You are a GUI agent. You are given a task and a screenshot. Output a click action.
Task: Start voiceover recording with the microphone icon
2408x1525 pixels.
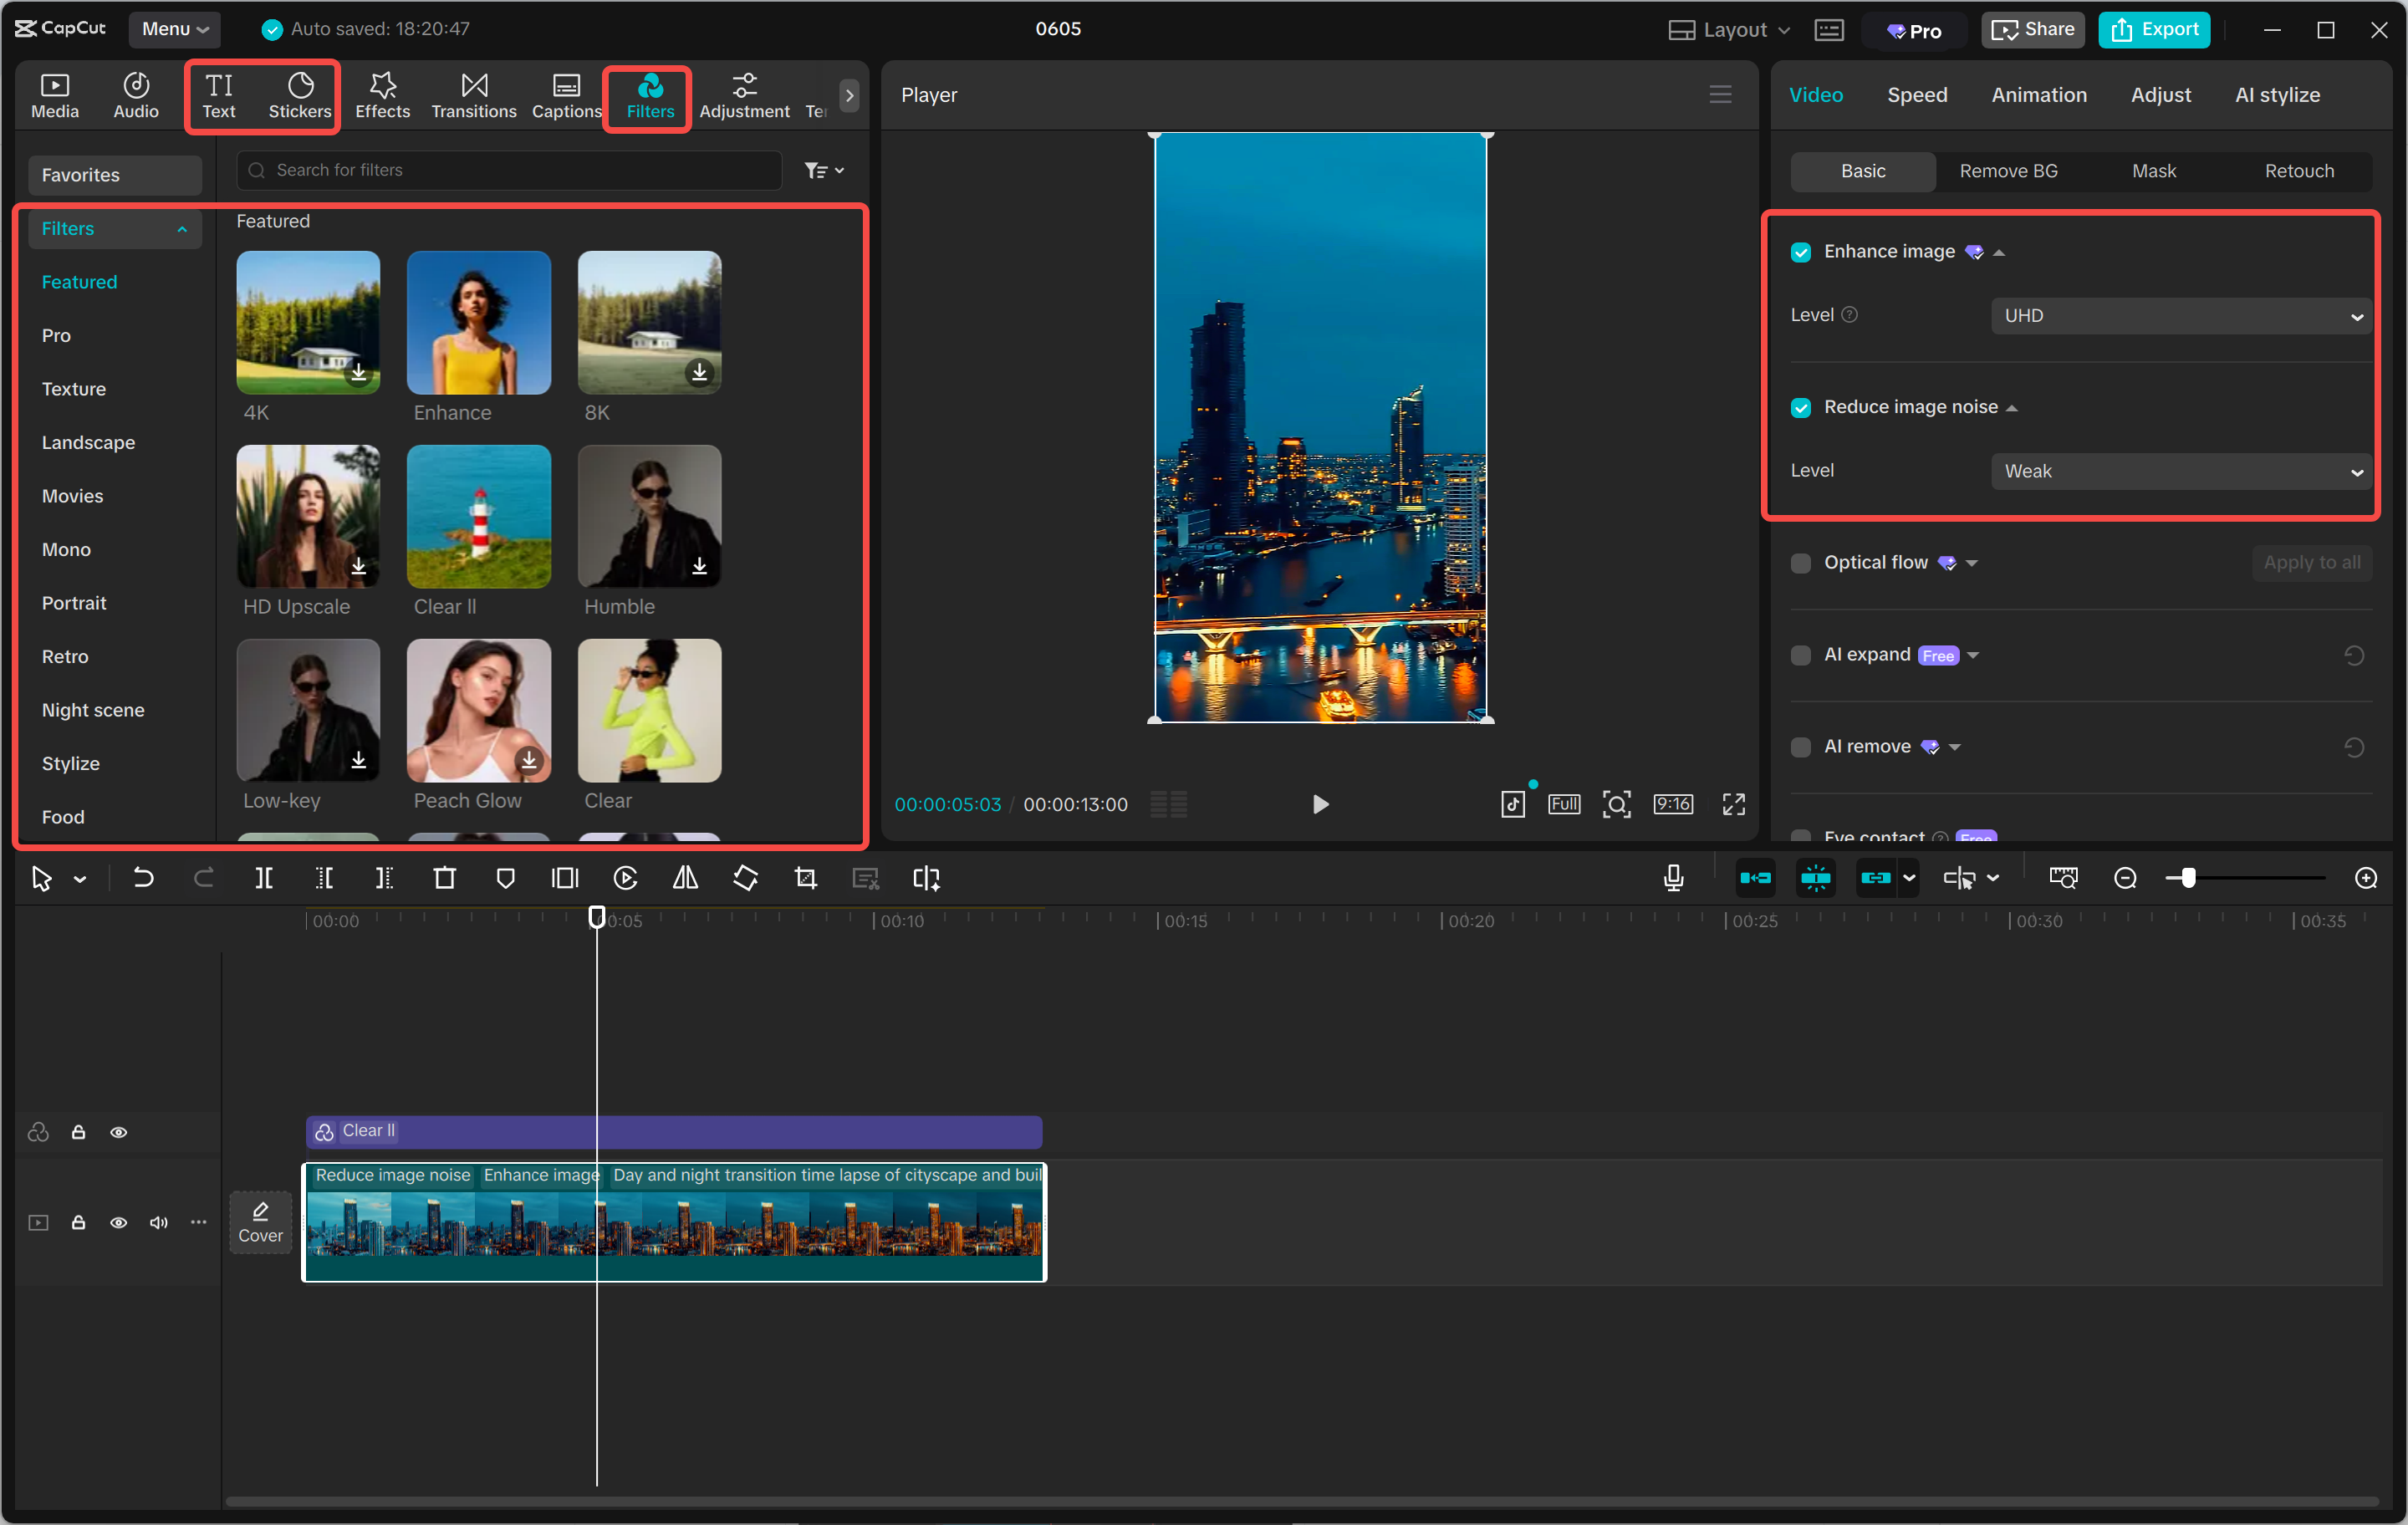coord(1672,878)
